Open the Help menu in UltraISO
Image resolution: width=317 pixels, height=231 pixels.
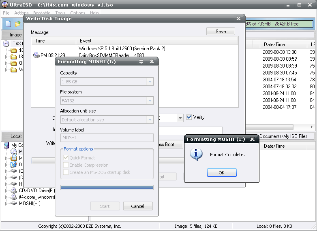click(94, 13)
